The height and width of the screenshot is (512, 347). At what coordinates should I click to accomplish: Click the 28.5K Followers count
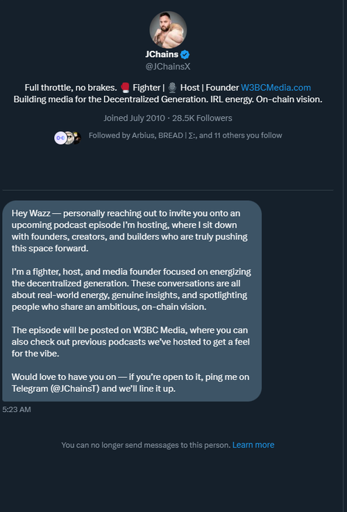click(x=202, y=118)
